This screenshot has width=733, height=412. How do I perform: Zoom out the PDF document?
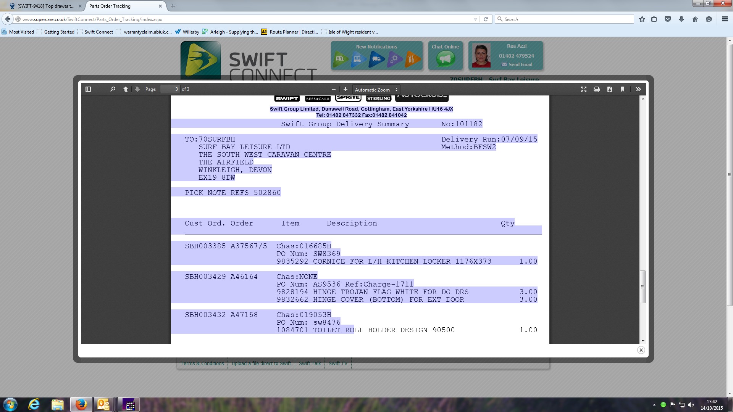click(x=333, y=89)
